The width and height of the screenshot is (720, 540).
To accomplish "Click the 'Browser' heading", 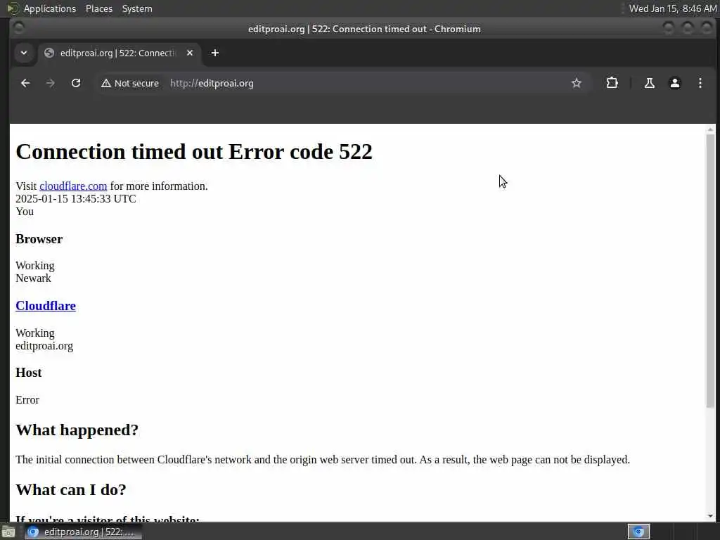I will click(x=39, y=239).
